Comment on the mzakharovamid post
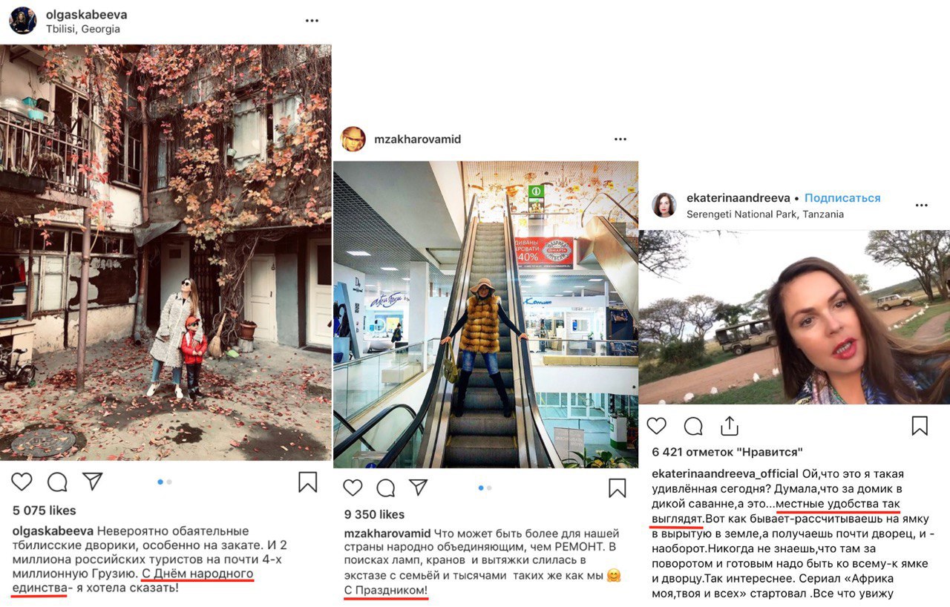This screenshot has height=607, width=950. coord(386,488)
